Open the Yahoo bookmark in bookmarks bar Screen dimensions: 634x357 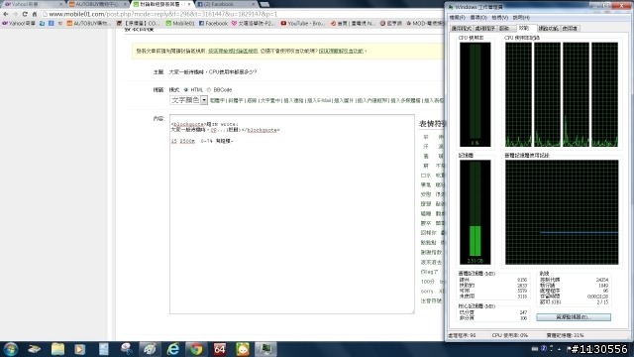pos(19,24)
